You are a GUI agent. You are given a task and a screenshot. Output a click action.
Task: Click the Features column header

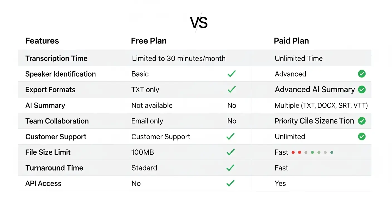click(42, 41)
